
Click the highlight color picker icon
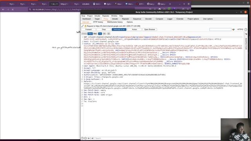tap(233, 29)
